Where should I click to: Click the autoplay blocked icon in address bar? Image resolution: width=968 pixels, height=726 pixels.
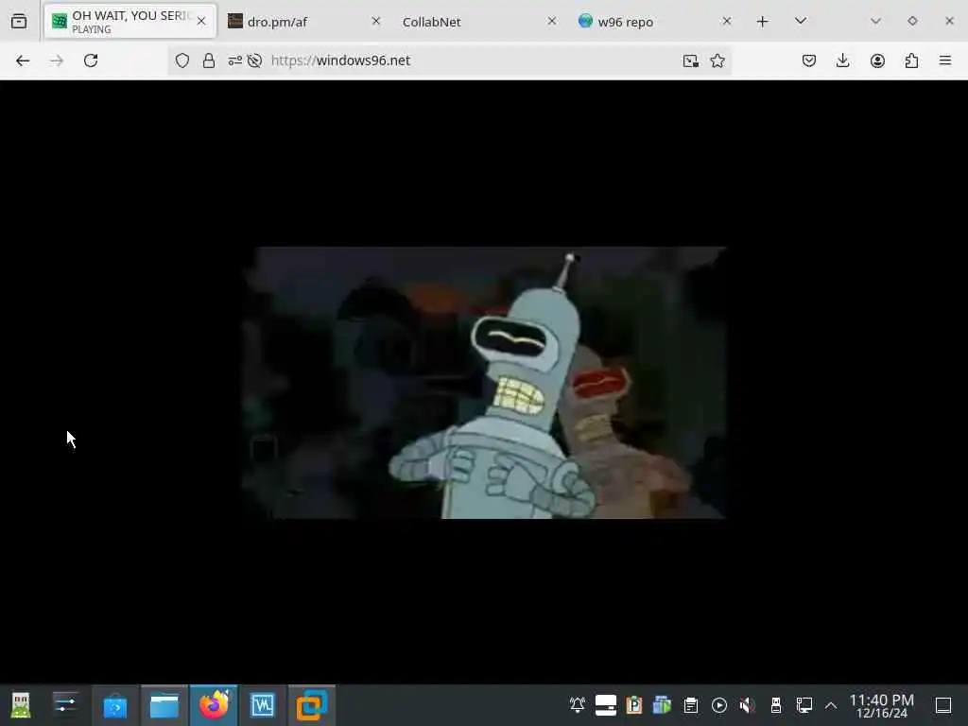[x=254, y=60]
